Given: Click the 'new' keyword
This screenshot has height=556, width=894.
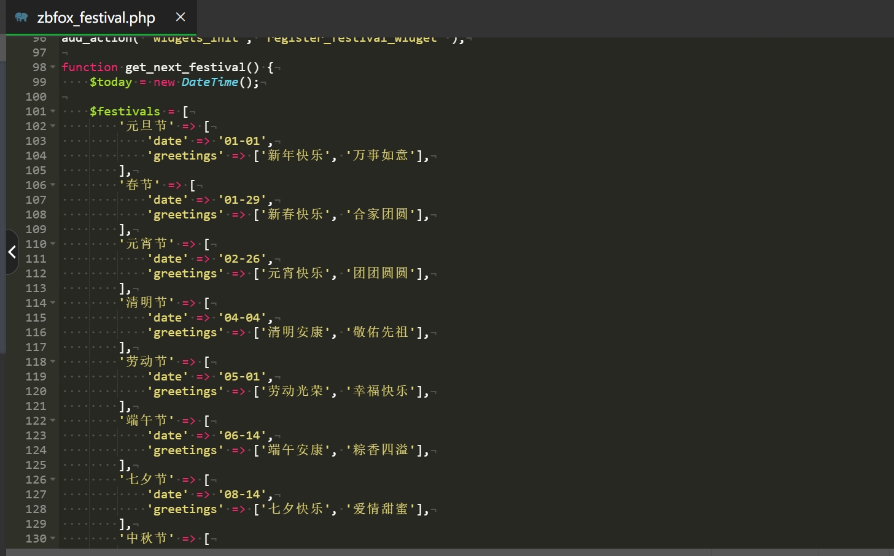Looking at the screenshot, I should 164,82.
